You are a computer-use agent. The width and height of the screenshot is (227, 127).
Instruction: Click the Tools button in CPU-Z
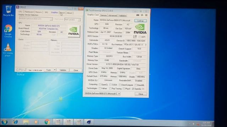49,70
